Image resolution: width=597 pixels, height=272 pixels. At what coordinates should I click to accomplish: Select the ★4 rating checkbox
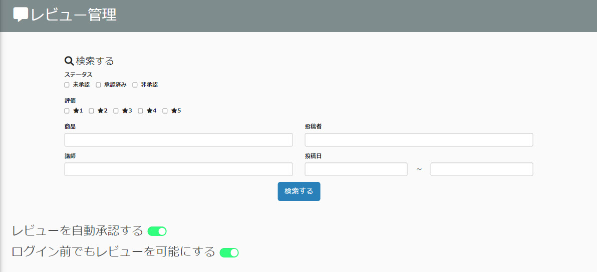(141, 111)
